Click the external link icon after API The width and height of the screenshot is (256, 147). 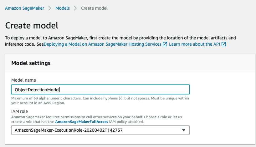pos(224,44)
